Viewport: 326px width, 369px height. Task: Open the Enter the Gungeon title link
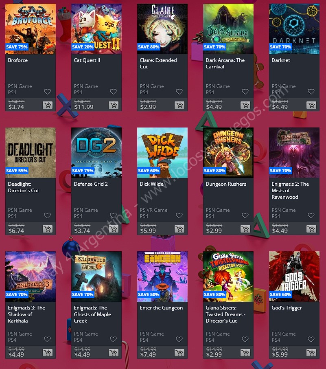click(161, 308)
